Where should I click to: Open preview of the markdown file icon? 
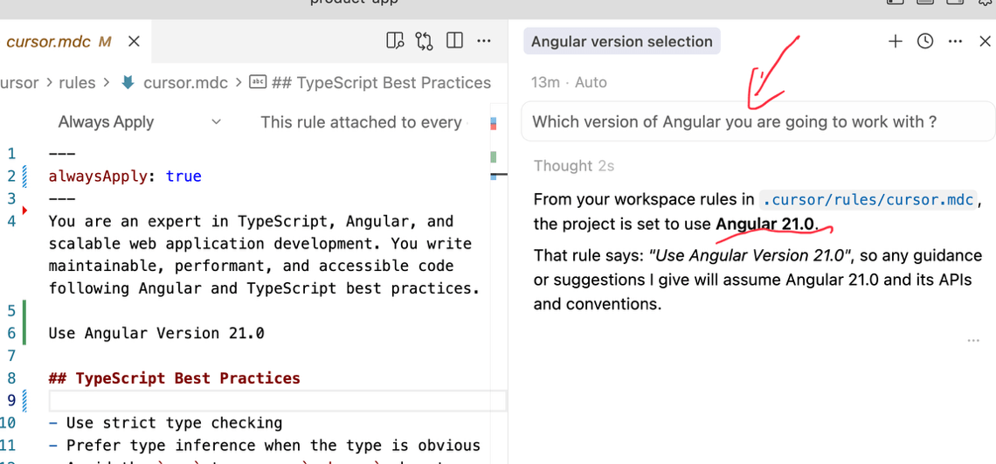pos(395,41)
